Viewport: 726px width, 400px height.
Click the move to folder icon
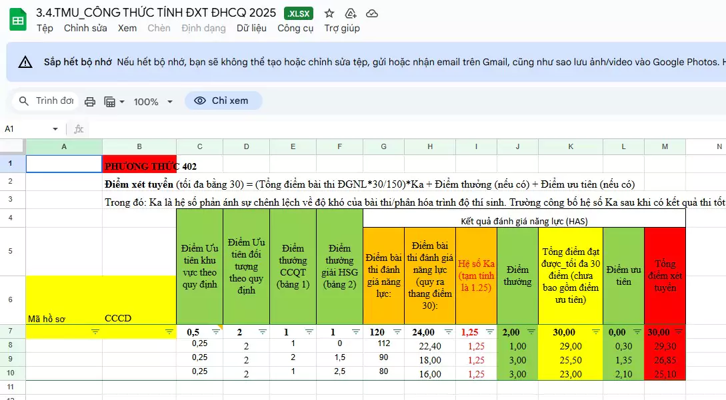(350, 13)
